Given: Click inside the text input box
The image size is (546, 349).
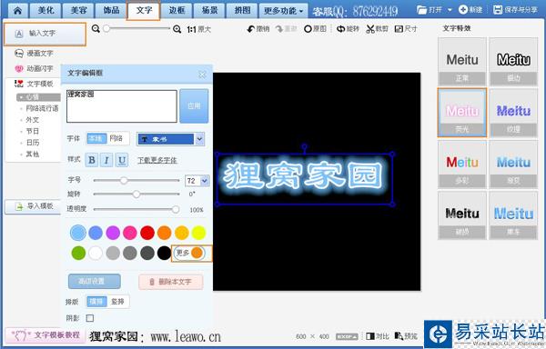Looking at the screenshot, I should pyautogui.click(x=122, y=106).
